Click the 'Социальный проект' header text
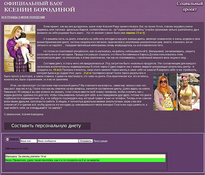 (190, 6)
